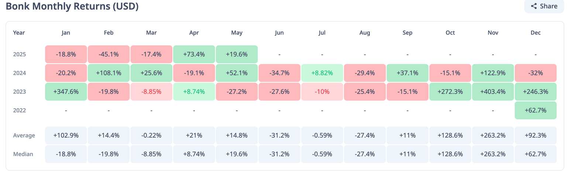The height and width of the screenshot is (171, 567).
Task: Select the January 2023 +347.6% cell
Action: point(66,92)
